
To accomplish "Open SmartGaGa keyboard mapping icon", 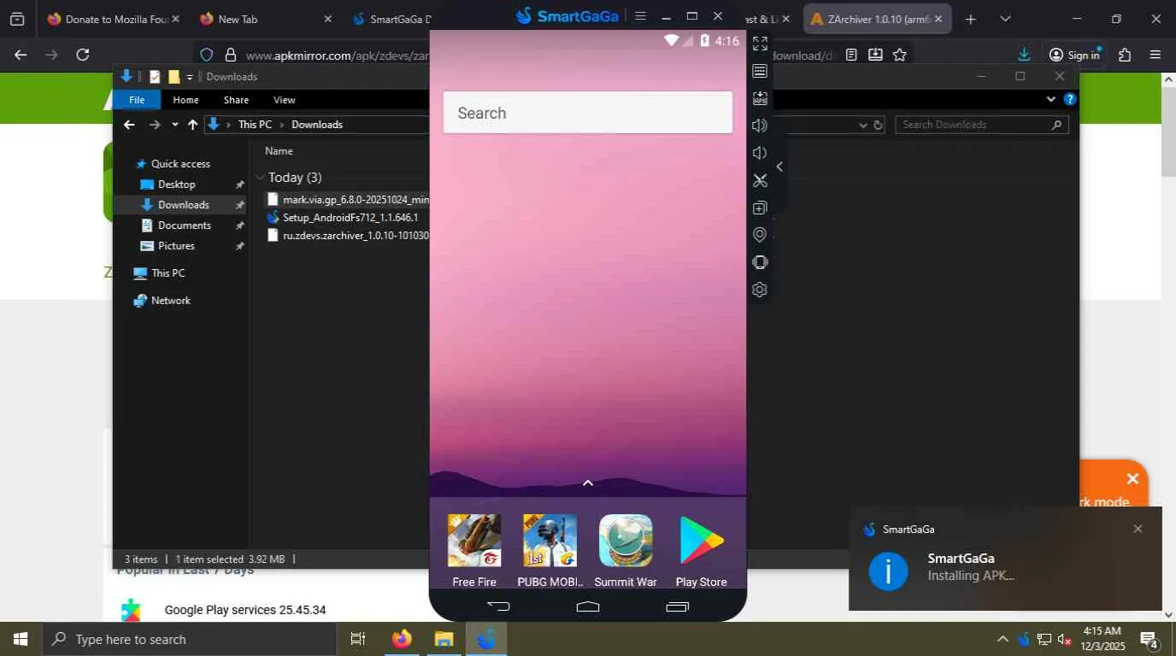I will pos(760,71).
